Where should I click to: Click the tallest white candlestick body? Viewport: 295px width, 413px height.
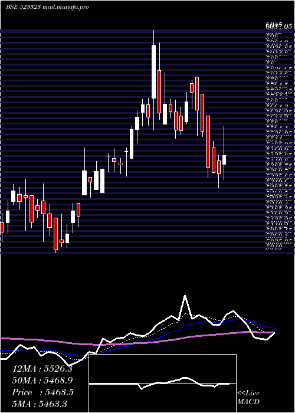[153, 71]
